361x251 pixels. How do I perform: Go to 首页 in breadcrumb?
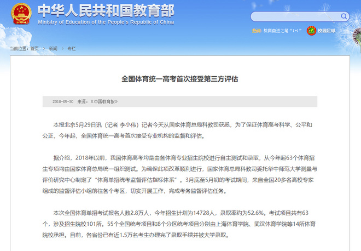pos(34,48)
